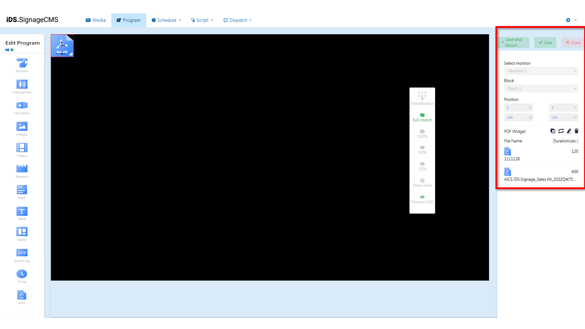Open the Select monitor dropdown
The width and height of the screenshot is (585, 329).
[x=541, y=71]
